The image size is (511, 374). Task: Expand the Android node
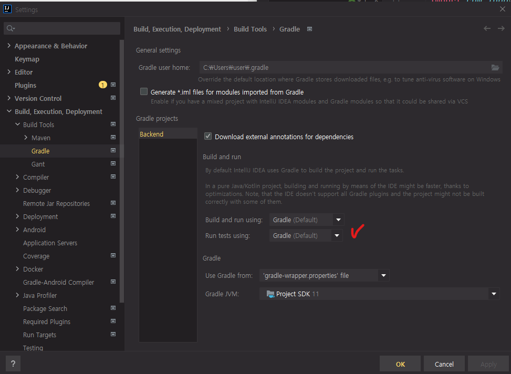[x=18, y=229]
